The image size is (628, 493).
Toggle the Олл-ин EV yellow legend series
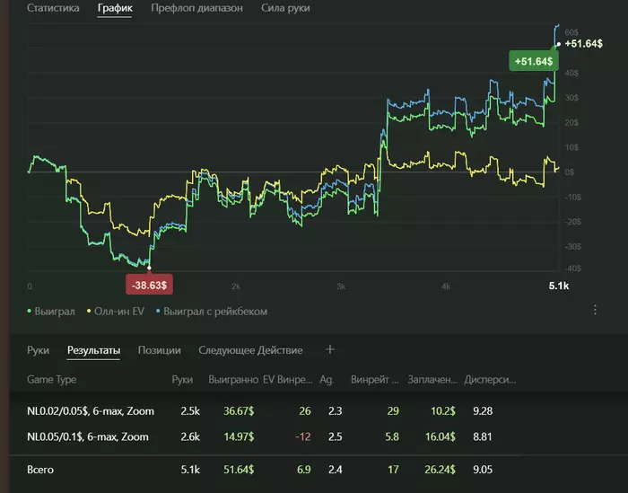tap(116, 312)
